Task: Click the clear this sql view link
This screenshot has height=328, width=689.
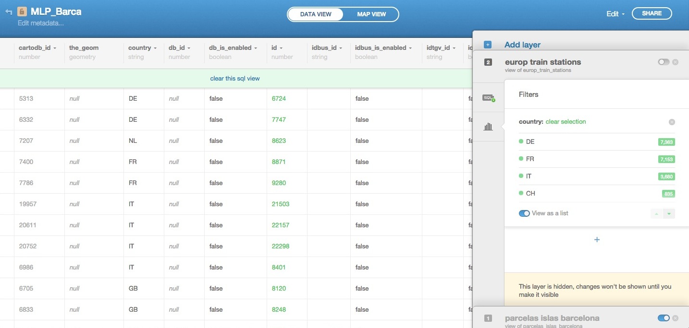Action: pyautogui.click(x=235, y=79)
